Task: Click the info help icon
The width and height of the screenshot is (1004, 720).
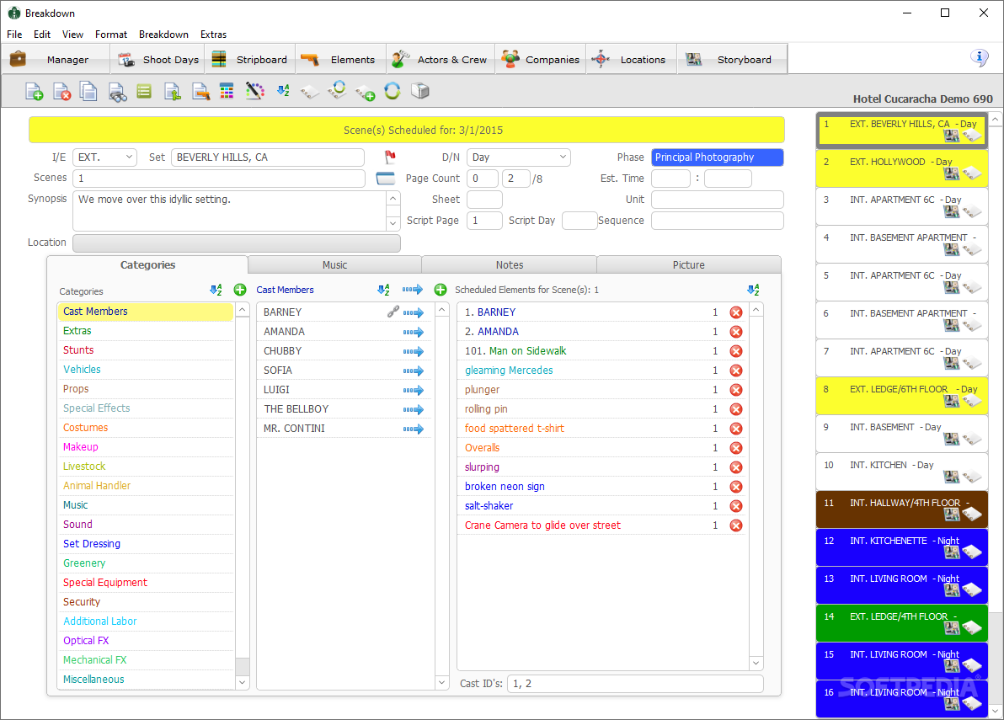Action: (x=979, y=58)
